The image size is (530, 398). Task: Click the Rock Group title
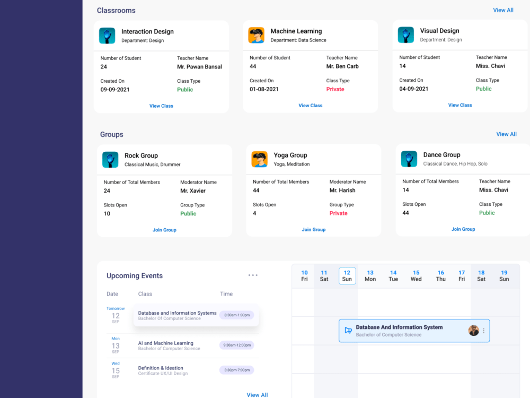pos(141,155)
